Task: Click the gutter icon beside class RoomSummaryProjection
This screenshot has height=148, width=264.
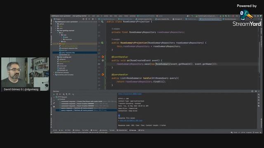Action: pyautogui.click(x=102, y=22)
